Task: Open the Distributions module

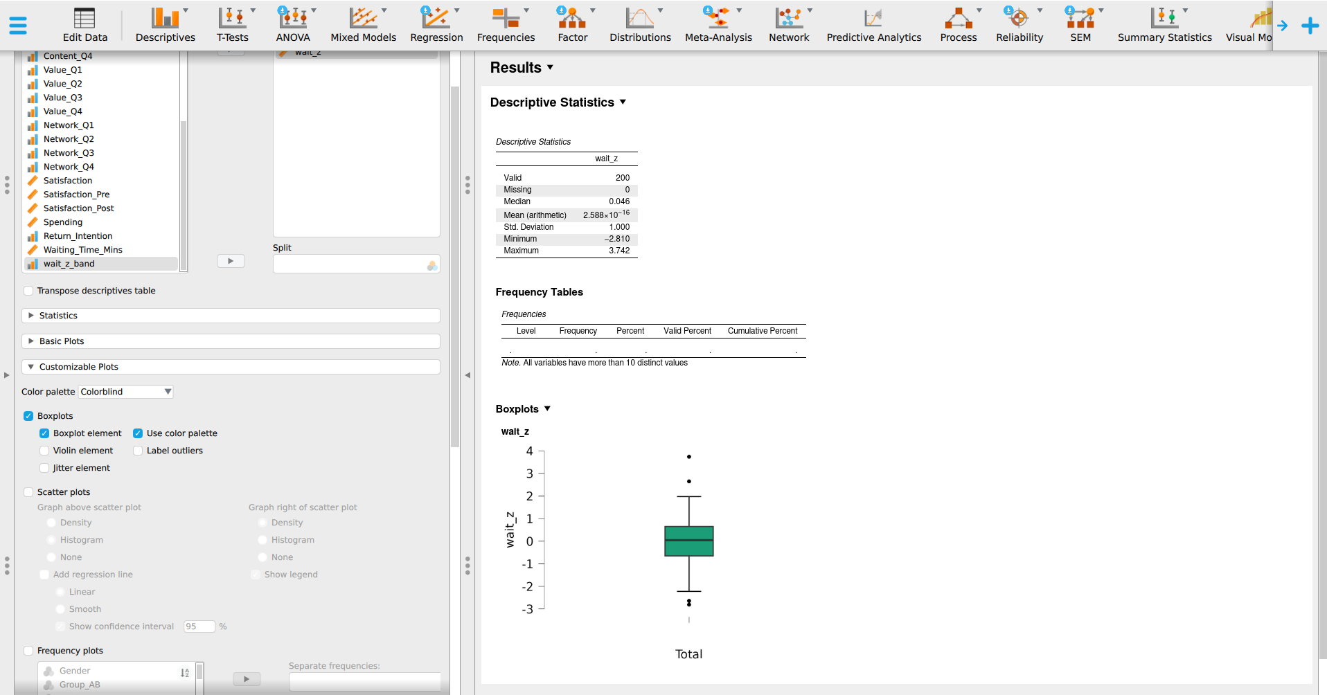Action: click(640, 25)
